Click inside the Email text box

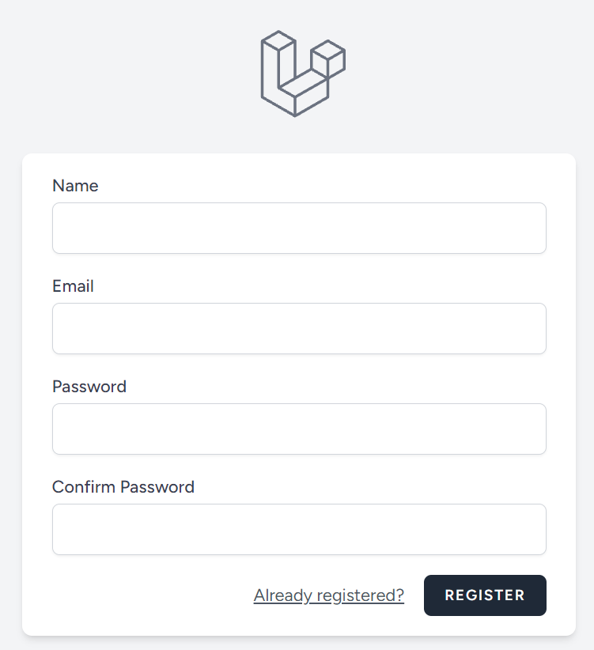click(299, 329)
